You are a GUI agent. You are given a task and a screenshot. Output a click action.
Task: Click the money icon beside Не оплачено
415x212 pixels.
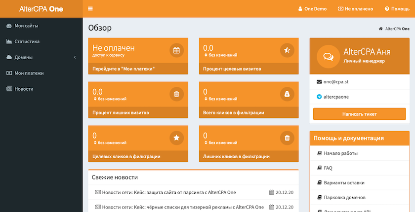(340, 9)
